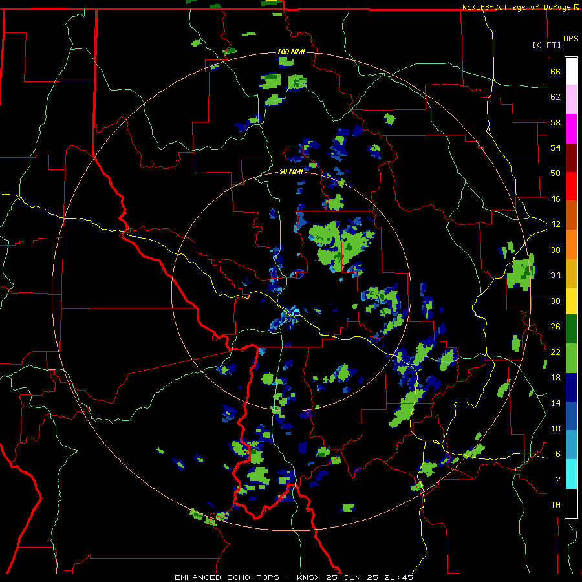Select the dark green legend swatch

point(571,329)
